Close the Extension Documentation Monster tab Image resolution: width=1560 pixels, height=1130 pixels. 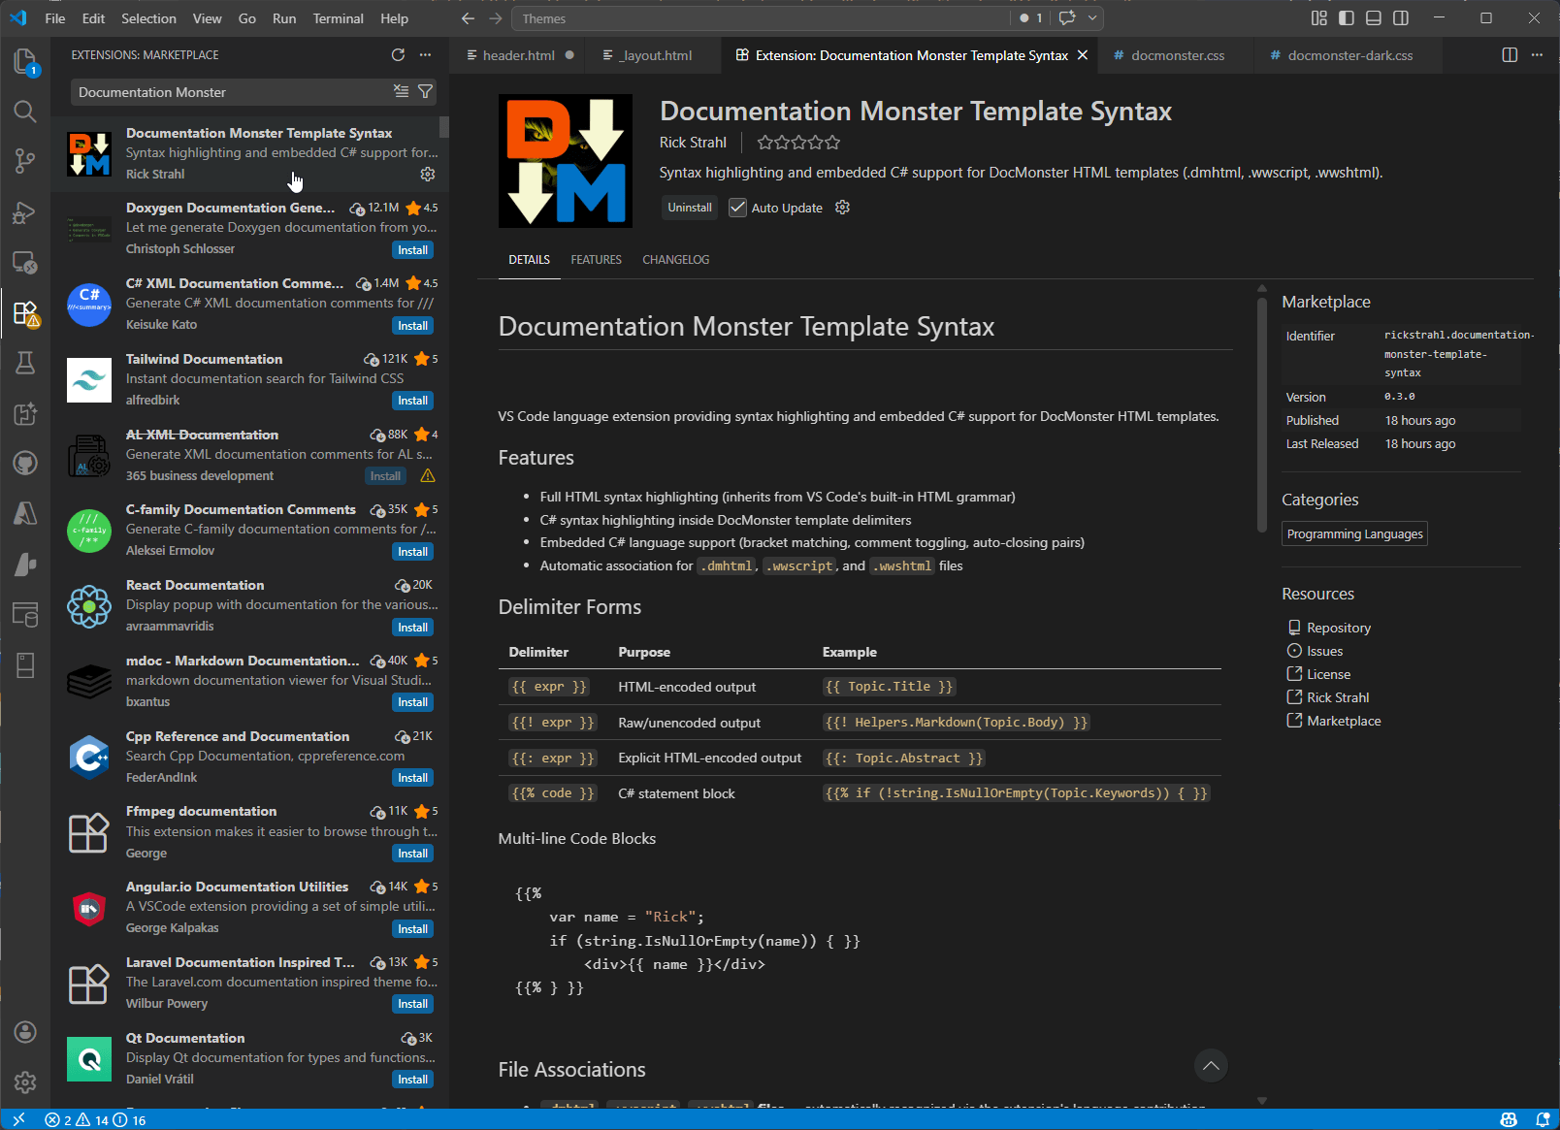tap(1083, 55)
